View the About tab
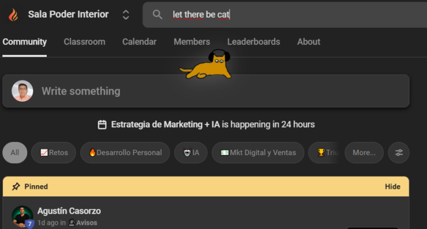 [308, 42]
